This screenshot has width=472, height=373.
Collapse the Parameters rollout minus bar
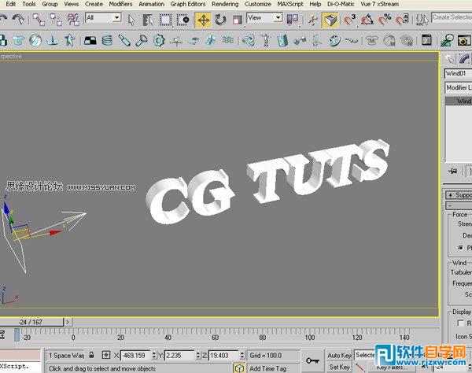(459, 206)
